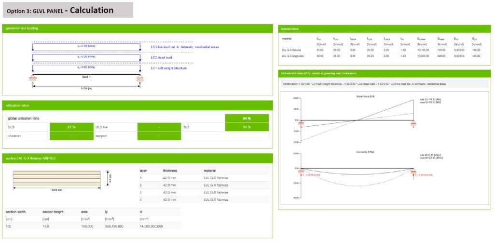Click the right support B symbol in the loading diagram
This screenshot has width=494, height=251.
140,78
